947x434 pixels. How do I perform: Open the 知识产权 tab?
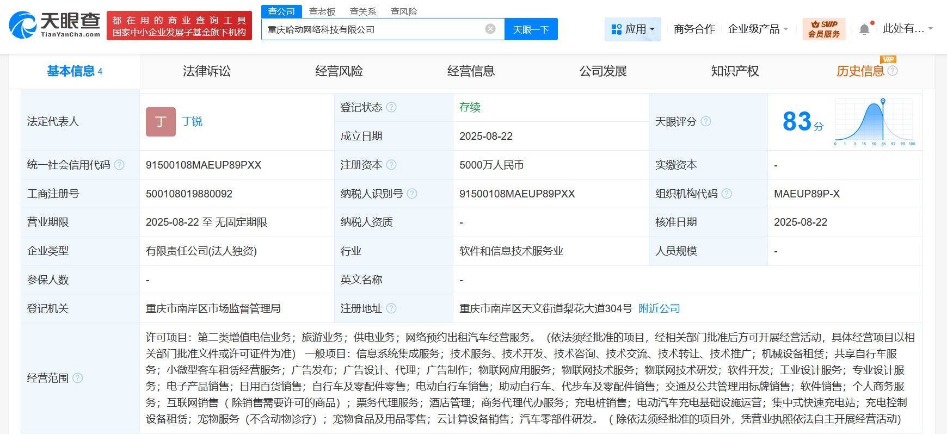(735, 71)
